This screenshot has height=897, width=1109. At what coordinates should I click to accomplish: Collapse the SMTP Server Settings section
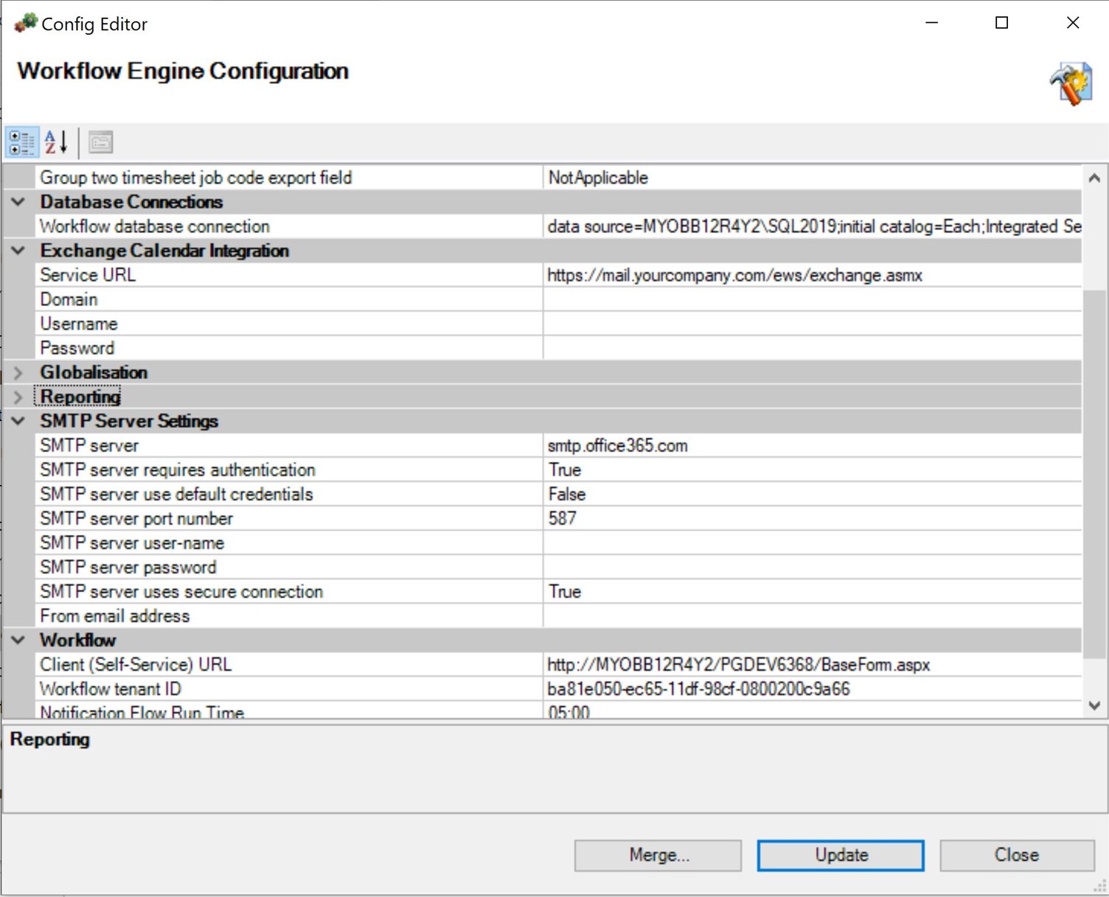pos(18,422)
